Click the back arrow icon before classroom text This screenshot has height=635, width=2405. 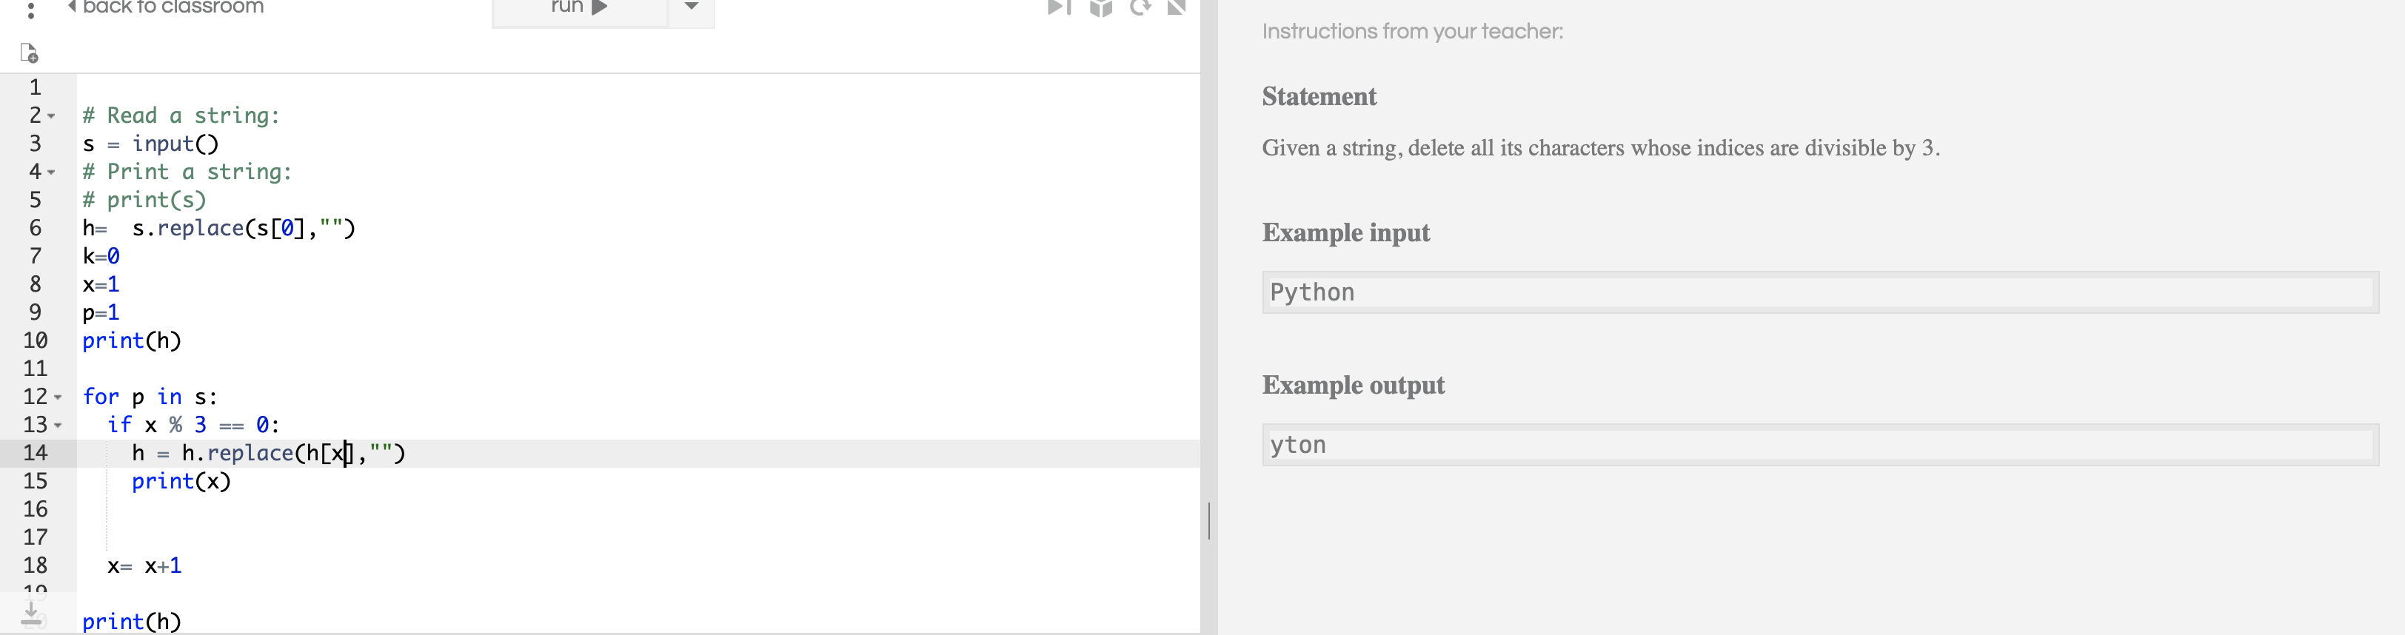(73, 6)
